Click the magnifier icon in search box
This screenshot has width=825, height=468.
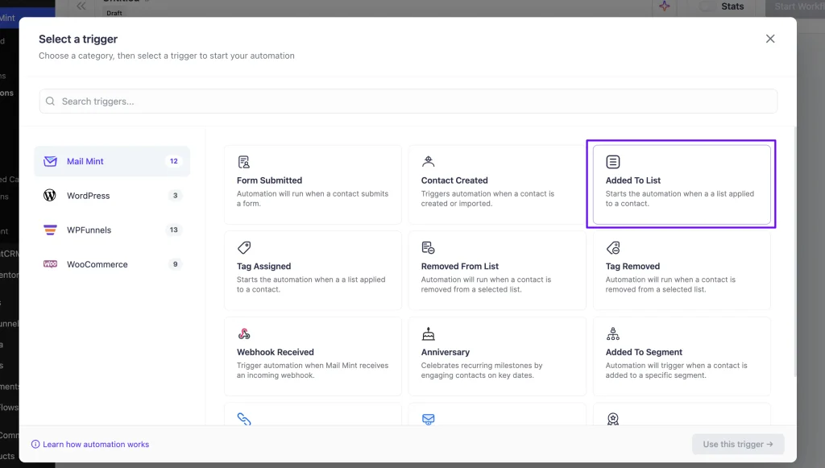point(50,101)
